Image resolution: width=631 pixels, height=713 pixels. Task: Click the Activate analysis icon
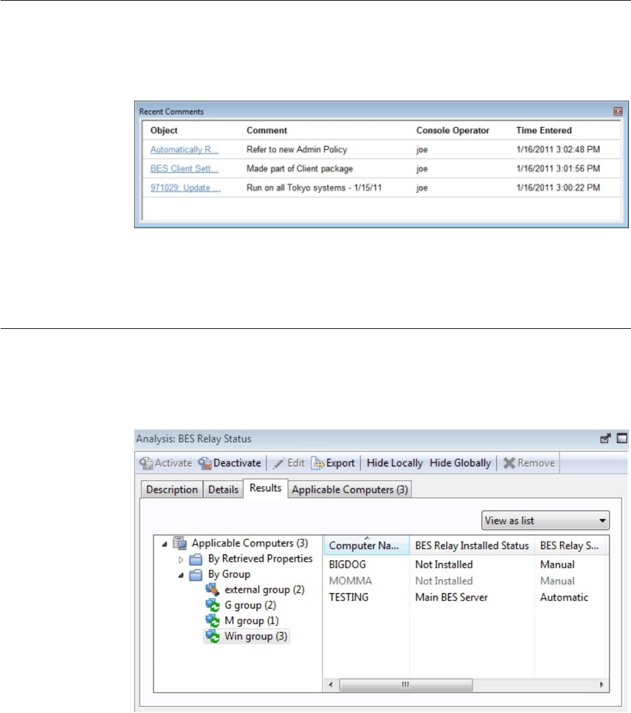(146, 463)
